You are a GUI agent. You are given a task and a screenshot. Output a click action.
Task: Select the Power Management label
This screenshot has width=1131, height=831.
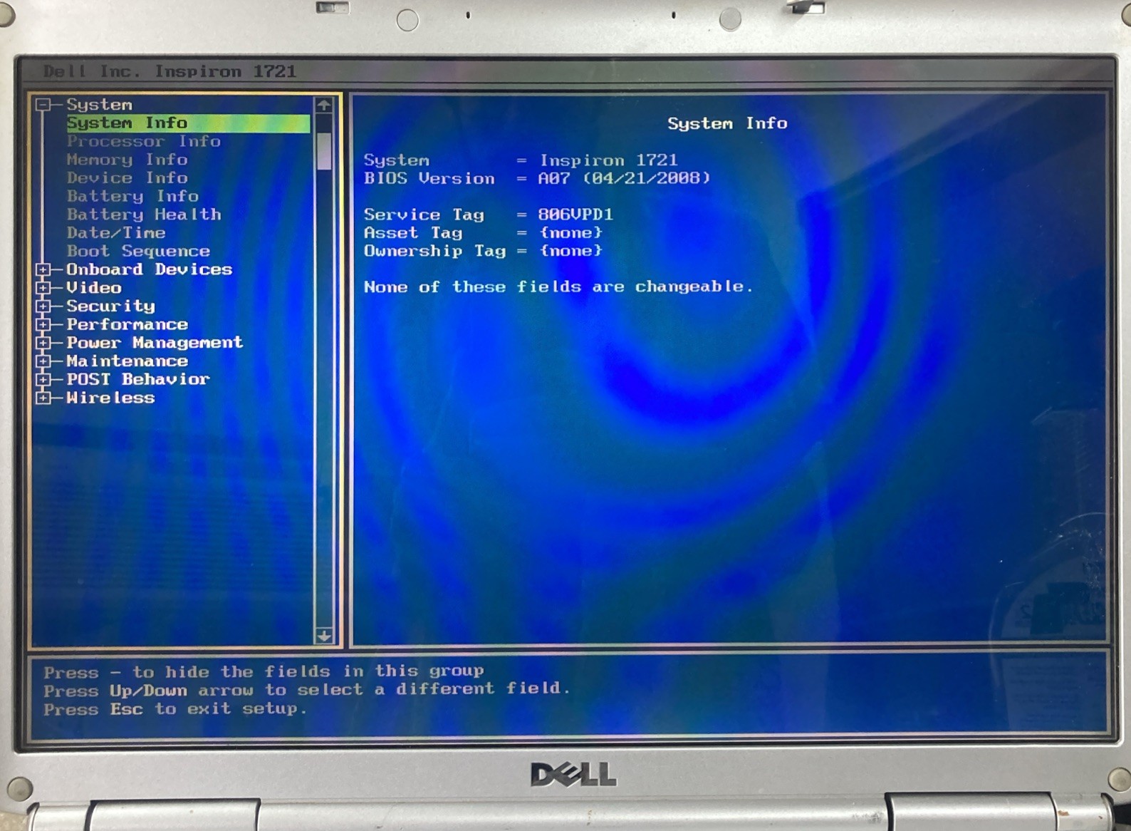click(x=155, y=343)
